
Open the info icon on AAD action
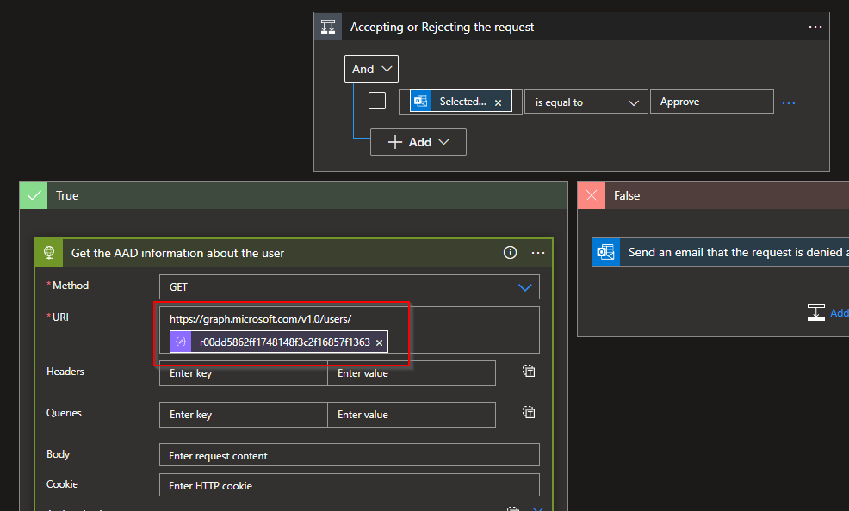tap(510, 253)
